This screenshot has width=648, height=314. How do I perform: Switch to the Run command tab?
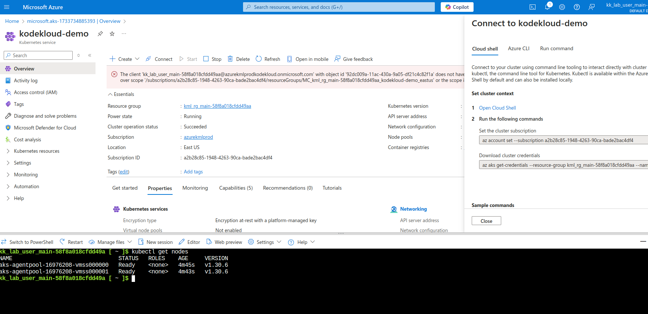557,48
